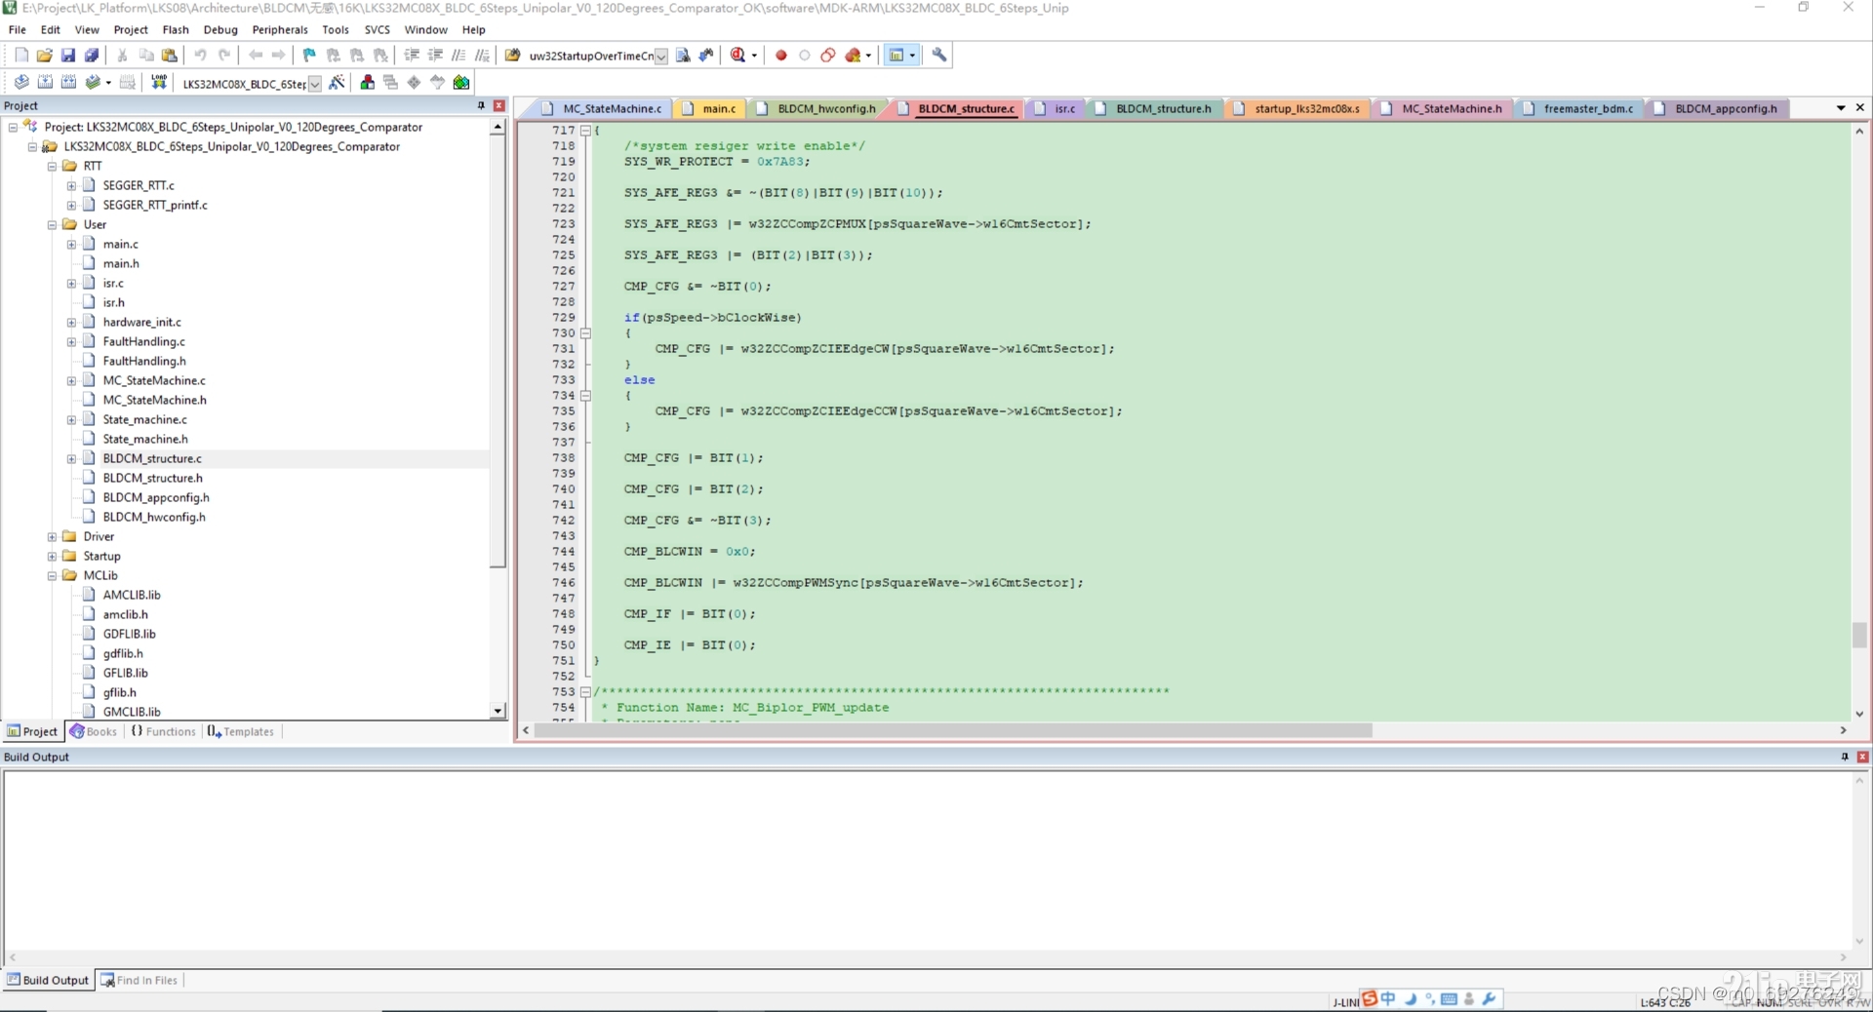Collapse the RTT folder
Screen dimensions: 1873x1012
pyautogui.click(x=53, y=167)
